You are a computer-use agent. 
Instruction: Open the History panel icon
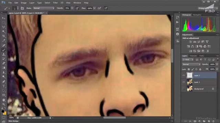177,17
